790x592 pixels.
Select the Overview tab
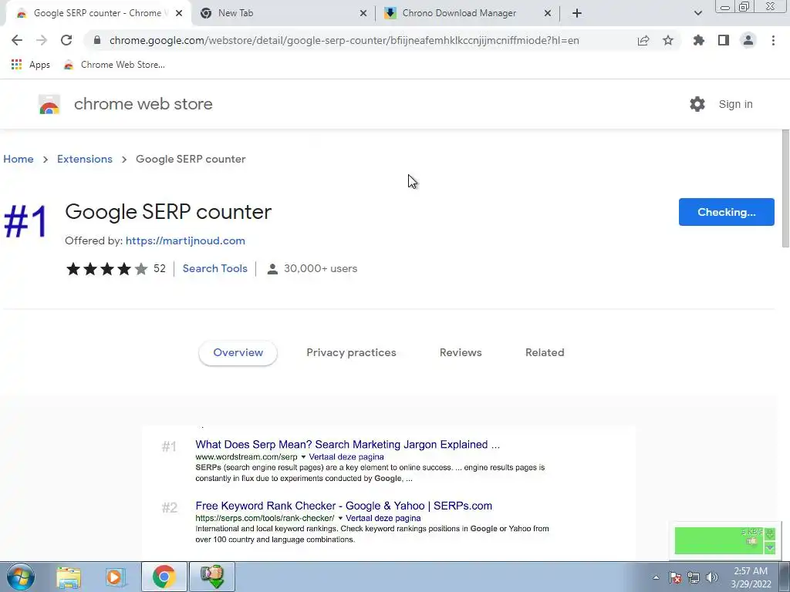coord(238,353)
